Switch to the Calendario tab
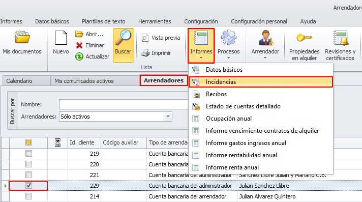362x202 pixels. 26,81
